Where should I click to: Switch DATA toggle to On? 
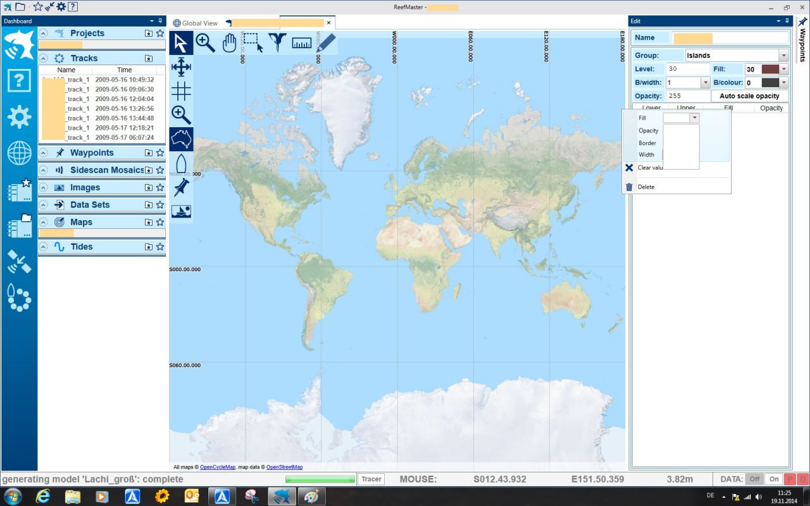pos(773,479)
